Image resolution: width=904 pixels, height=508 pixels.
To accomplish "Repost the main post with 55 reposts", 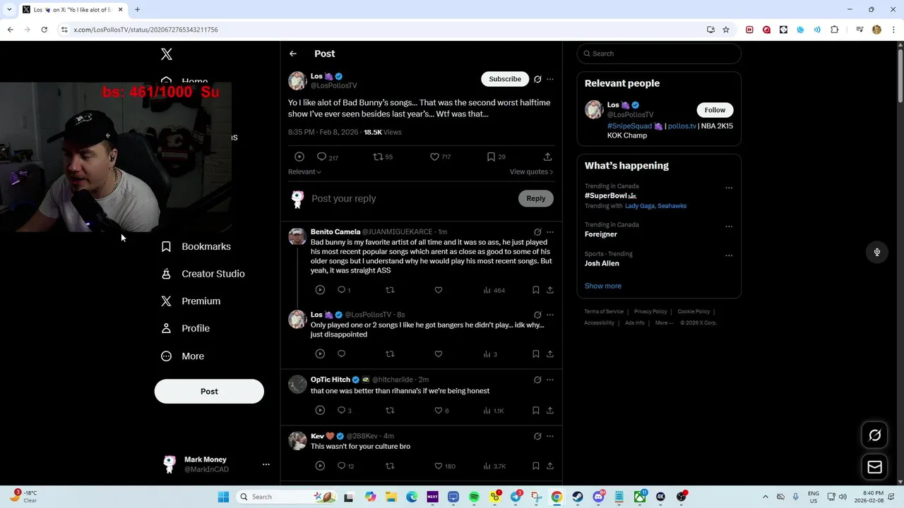I will pyautogui.click(x=383, y=157).
